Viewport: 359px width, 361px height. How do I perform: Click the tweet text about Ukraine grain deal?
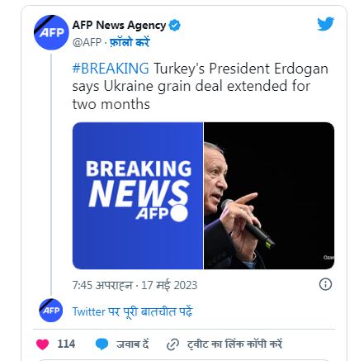click(201, 86)
